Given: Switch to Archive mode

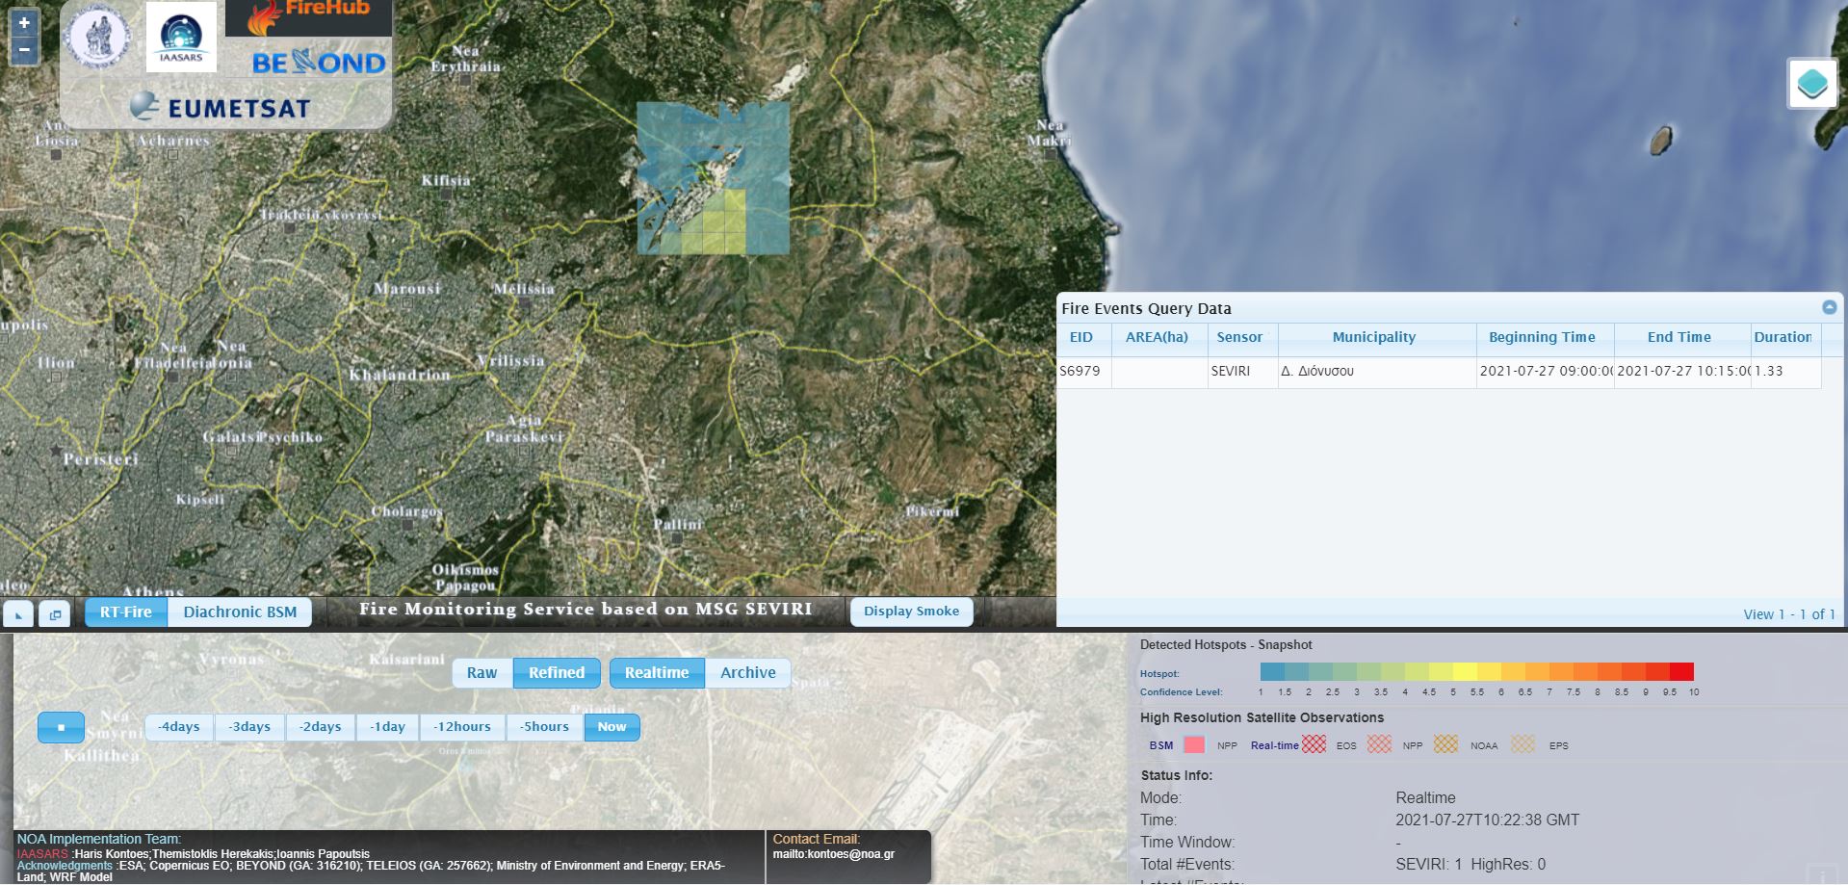Looking at the screenshot, I should pos(747,672).
